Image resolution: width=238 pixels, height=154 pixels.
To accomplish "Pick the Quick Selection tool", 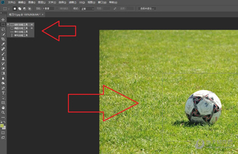I will (x=3, y=34).
